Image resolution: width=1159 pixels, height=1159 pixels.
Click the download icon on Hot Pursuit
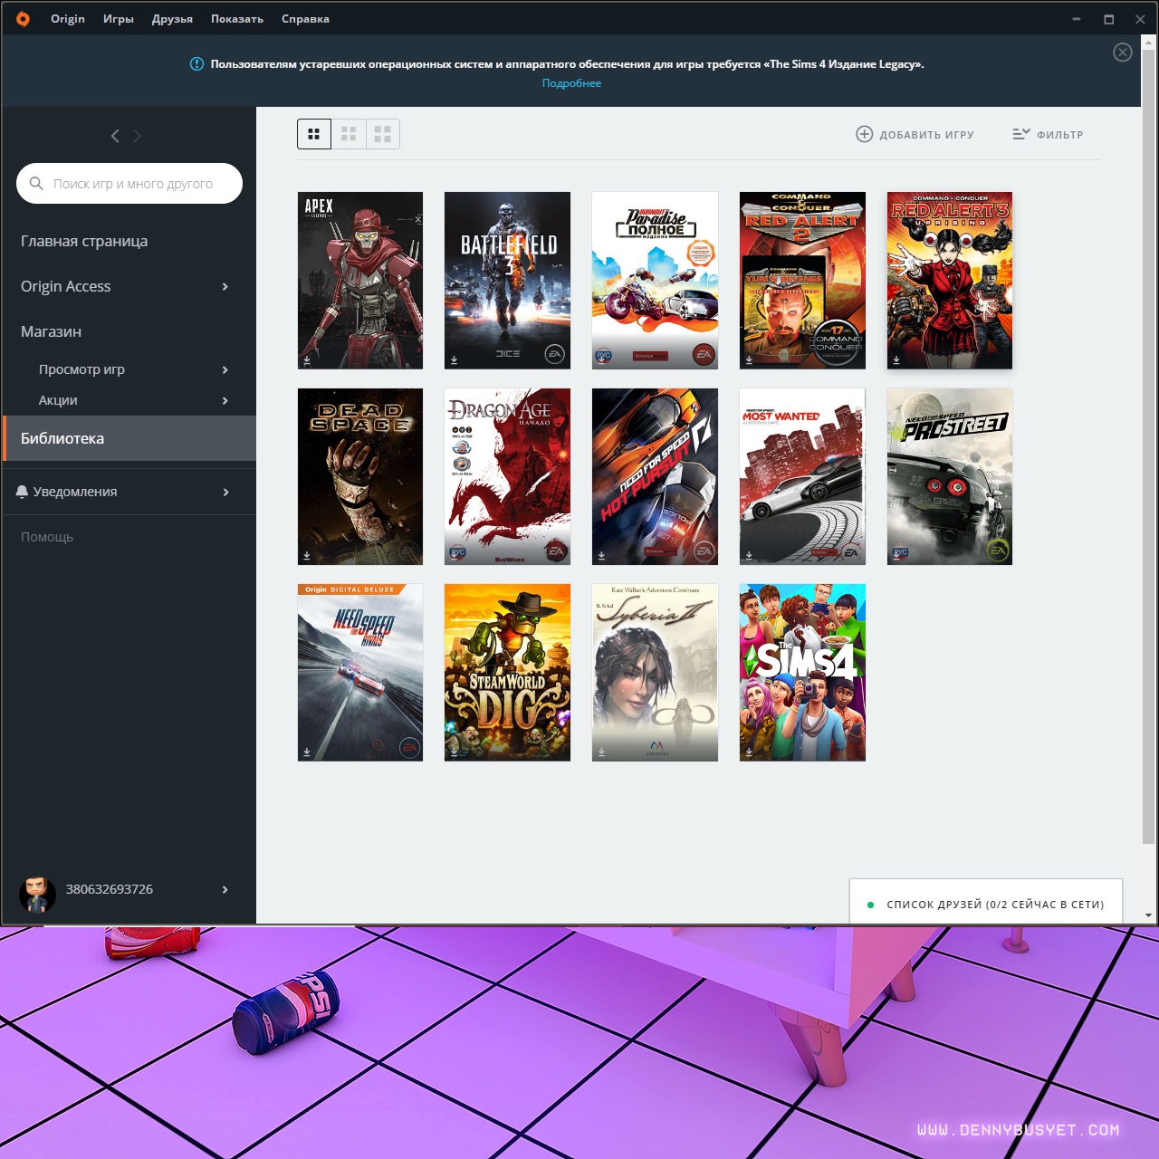click(x=601, y=556)
